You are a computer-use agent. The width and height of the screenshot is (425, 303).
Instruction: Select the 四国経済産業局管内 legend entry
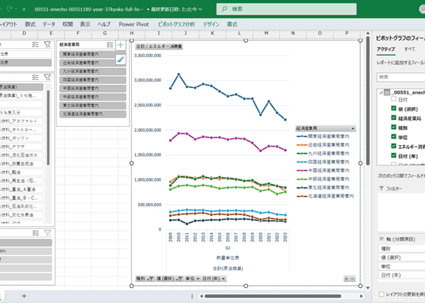click(323, 162)
